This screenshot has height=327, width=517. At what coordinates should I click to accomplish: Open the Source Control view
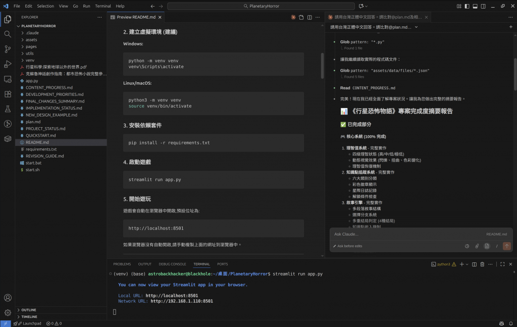pyautogui.click(x=8, y=49)
